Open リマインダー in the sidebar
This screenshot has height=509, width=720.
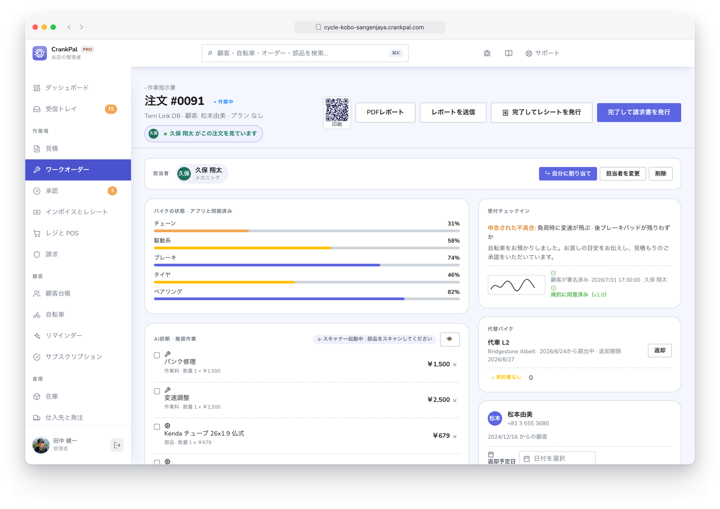78,336
